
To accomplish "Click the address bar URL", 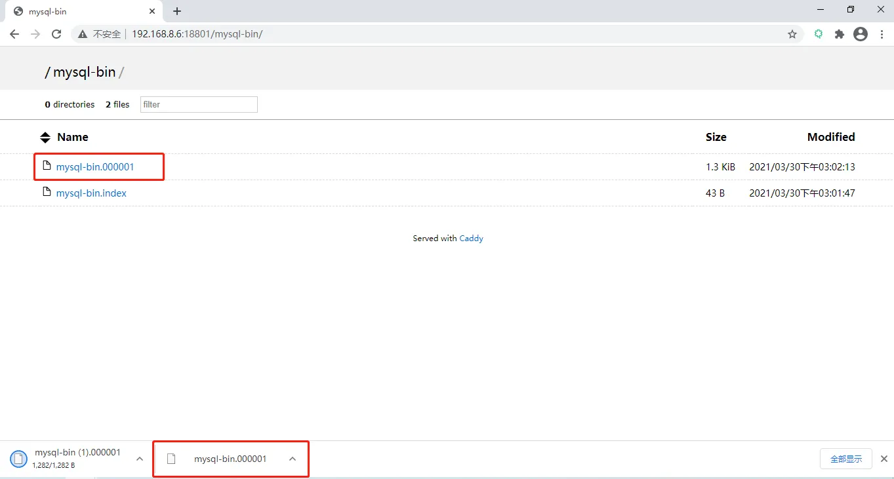I will click(x=197, y=34).
